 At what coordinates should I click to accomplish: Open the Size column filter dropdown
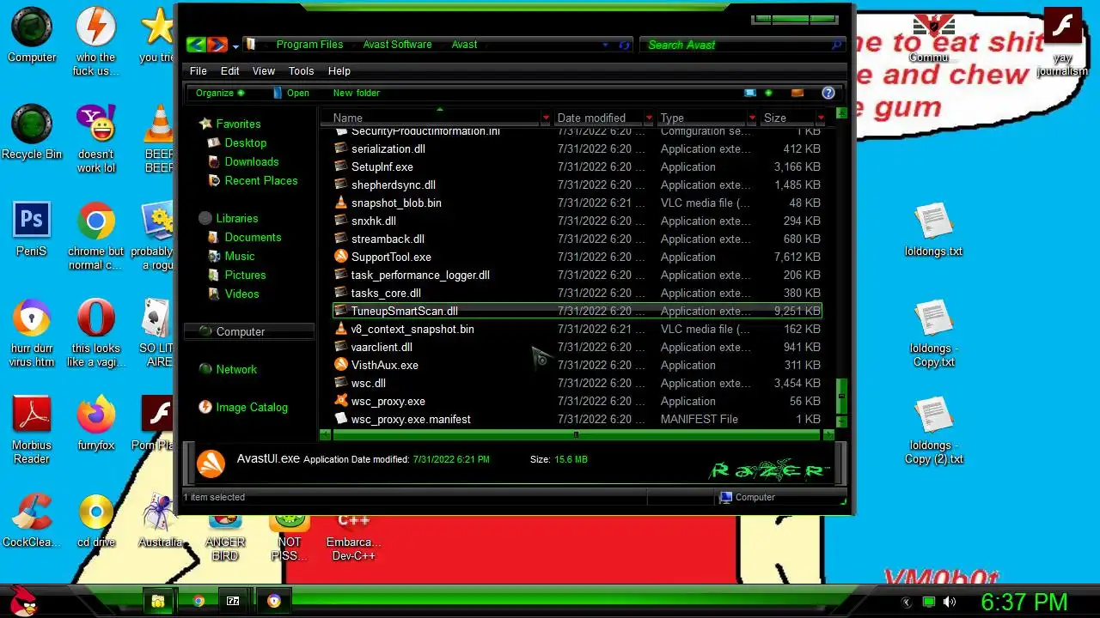(x=821, y=118)
